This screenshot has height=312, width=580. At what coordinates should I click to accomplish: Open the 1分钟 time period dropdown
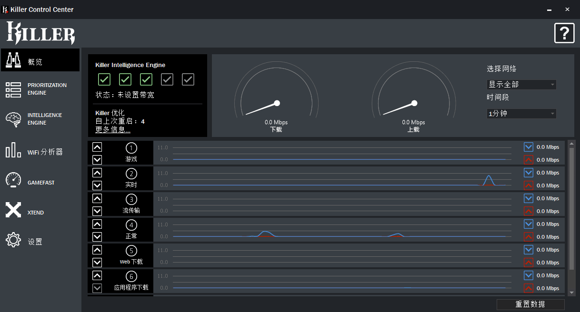[522, 114]
